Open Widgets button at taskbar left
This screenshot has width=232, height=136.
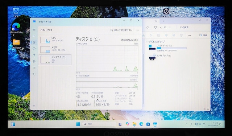point(13,124)
